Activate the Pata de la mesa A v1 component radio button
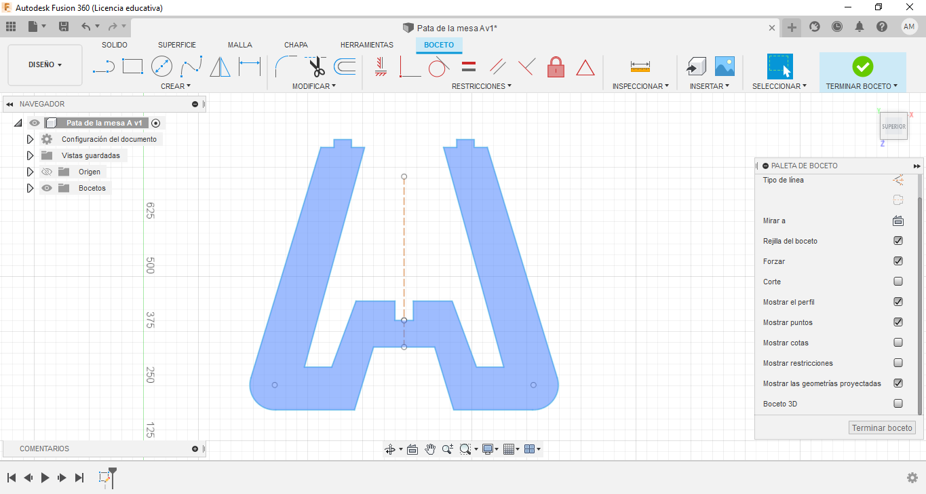This screenshot has width=926, height=494. click(156, 123)
